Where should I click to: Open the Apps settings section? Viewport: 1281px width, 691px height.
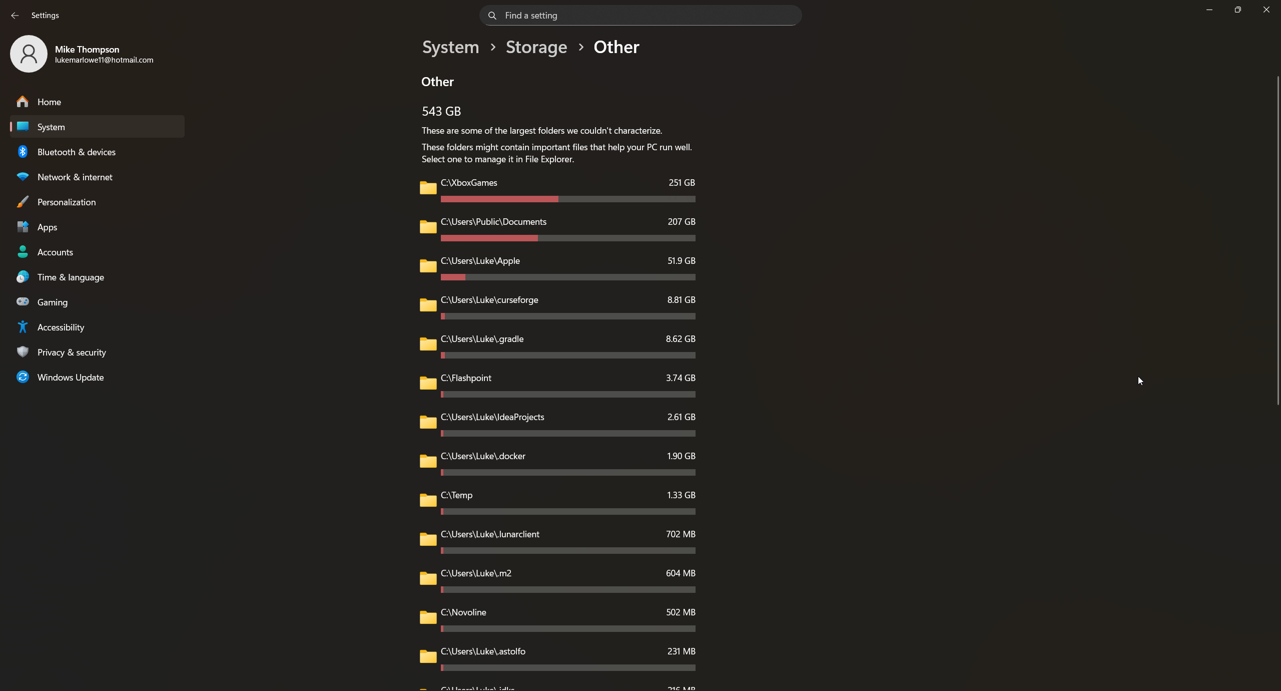(47, 227)
